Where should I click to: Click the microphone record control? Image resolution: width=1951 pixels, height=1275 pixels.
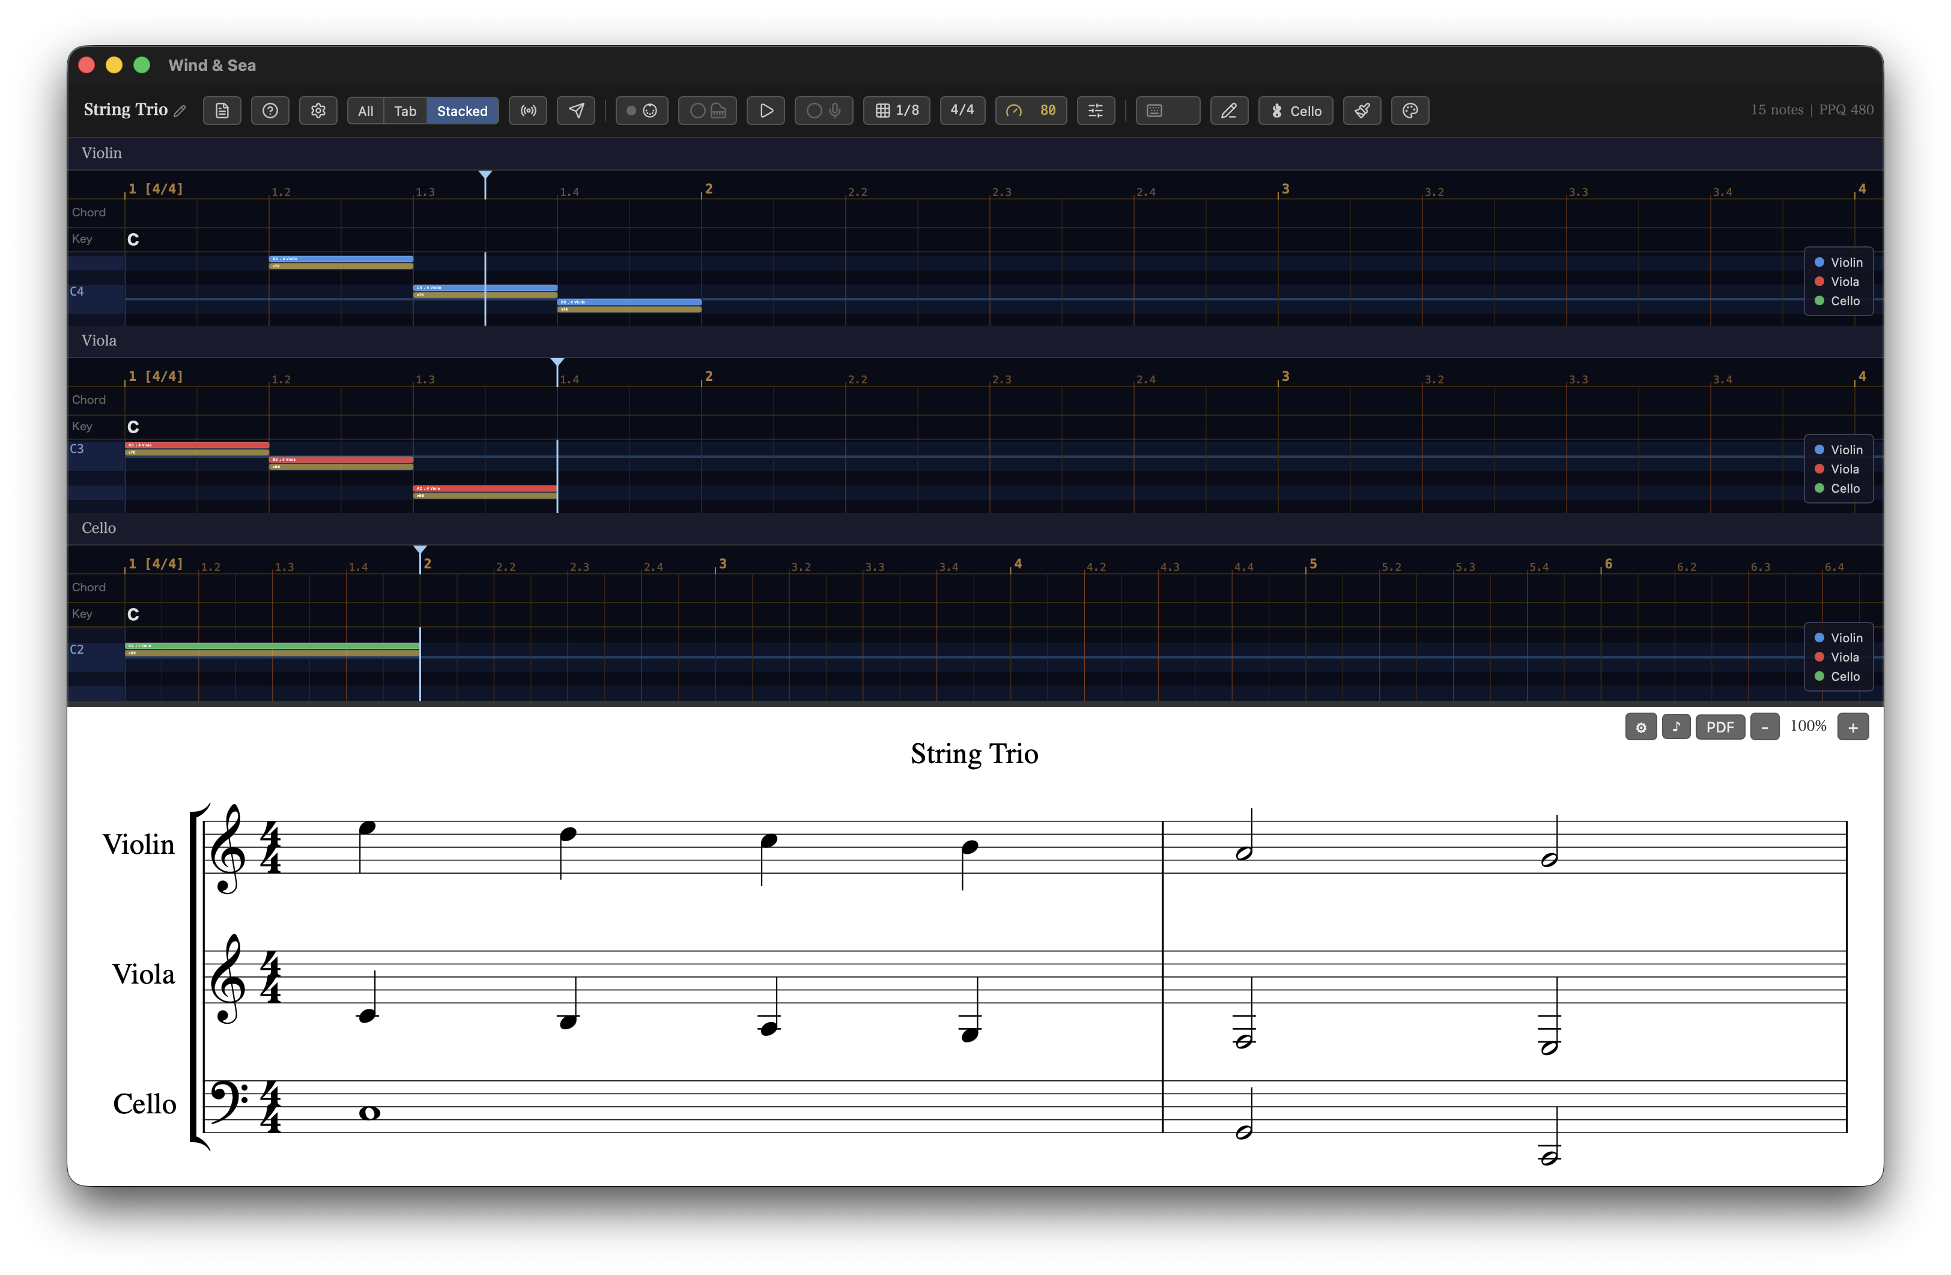[x=823, y=111]
